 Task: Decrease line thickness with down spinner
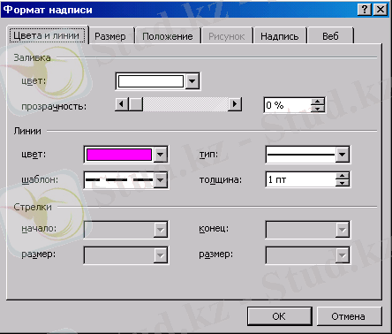[342, 183]
